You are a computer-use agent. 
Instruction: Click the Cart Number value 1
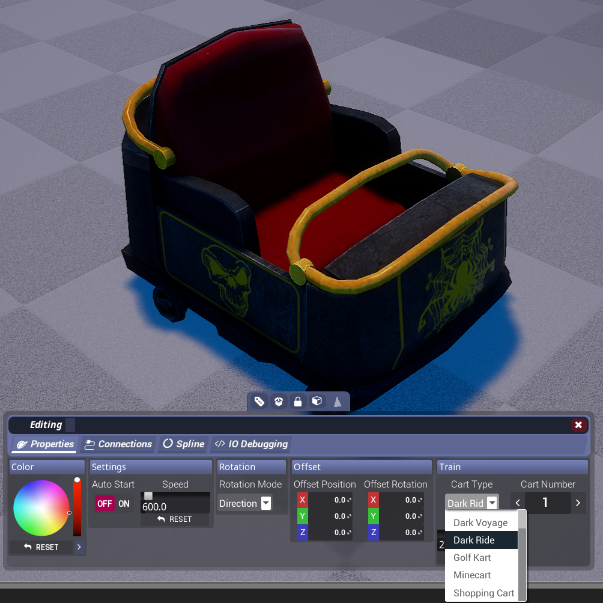pos(547,503)
